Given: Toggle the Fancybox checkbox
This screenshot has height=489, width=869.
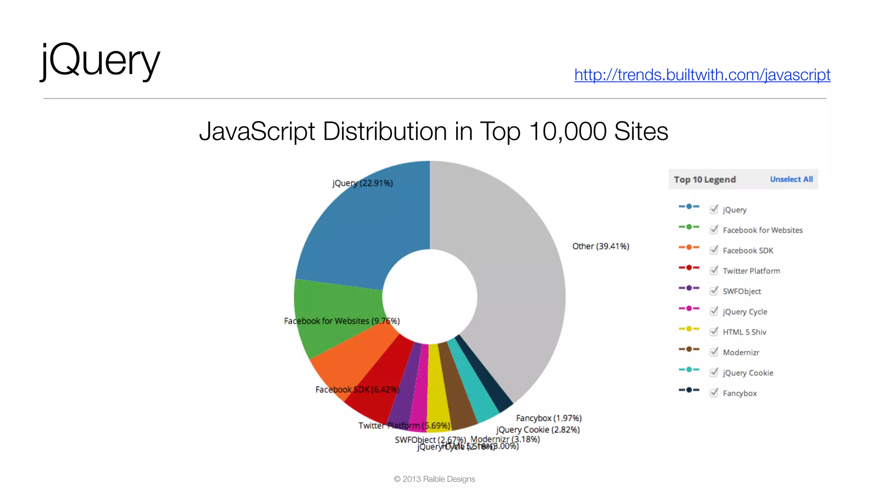Looking at the screenshot, I should tap(714, 392).
